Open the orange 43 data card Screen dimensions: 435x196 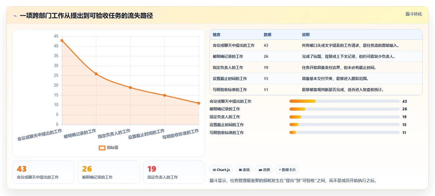click(x=43, y=172)
